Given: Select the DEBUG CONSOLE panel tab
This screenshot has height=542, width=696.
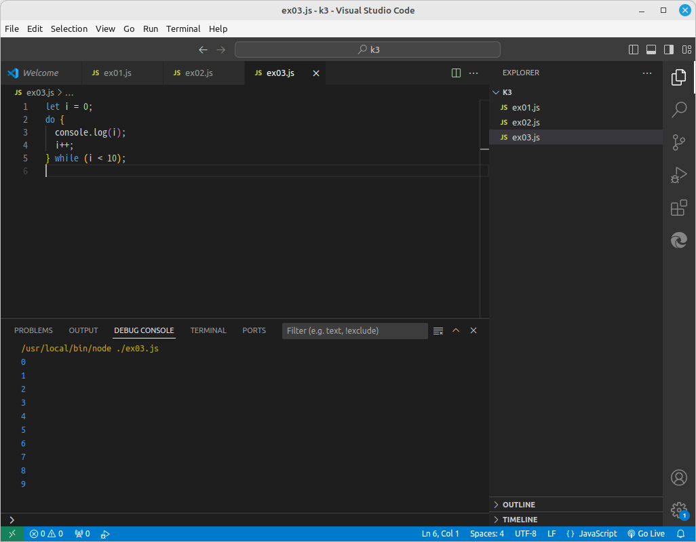Looking at the screenshot, I should [144, 331].
